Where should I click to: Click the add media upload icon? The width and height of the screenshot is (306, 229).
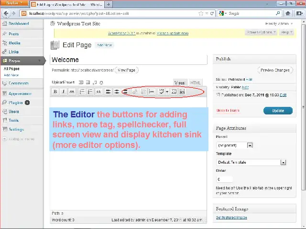pos(101,83)
